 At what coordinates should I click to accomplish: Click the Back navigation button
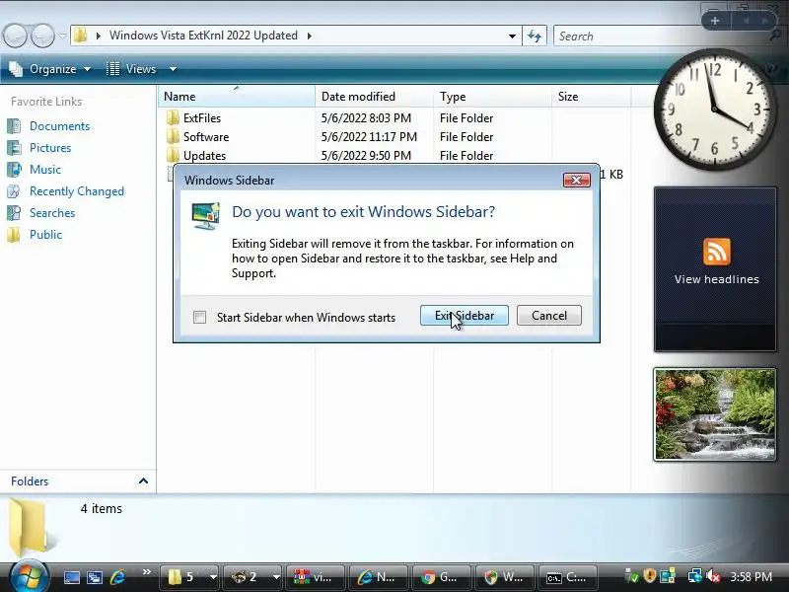15,36
